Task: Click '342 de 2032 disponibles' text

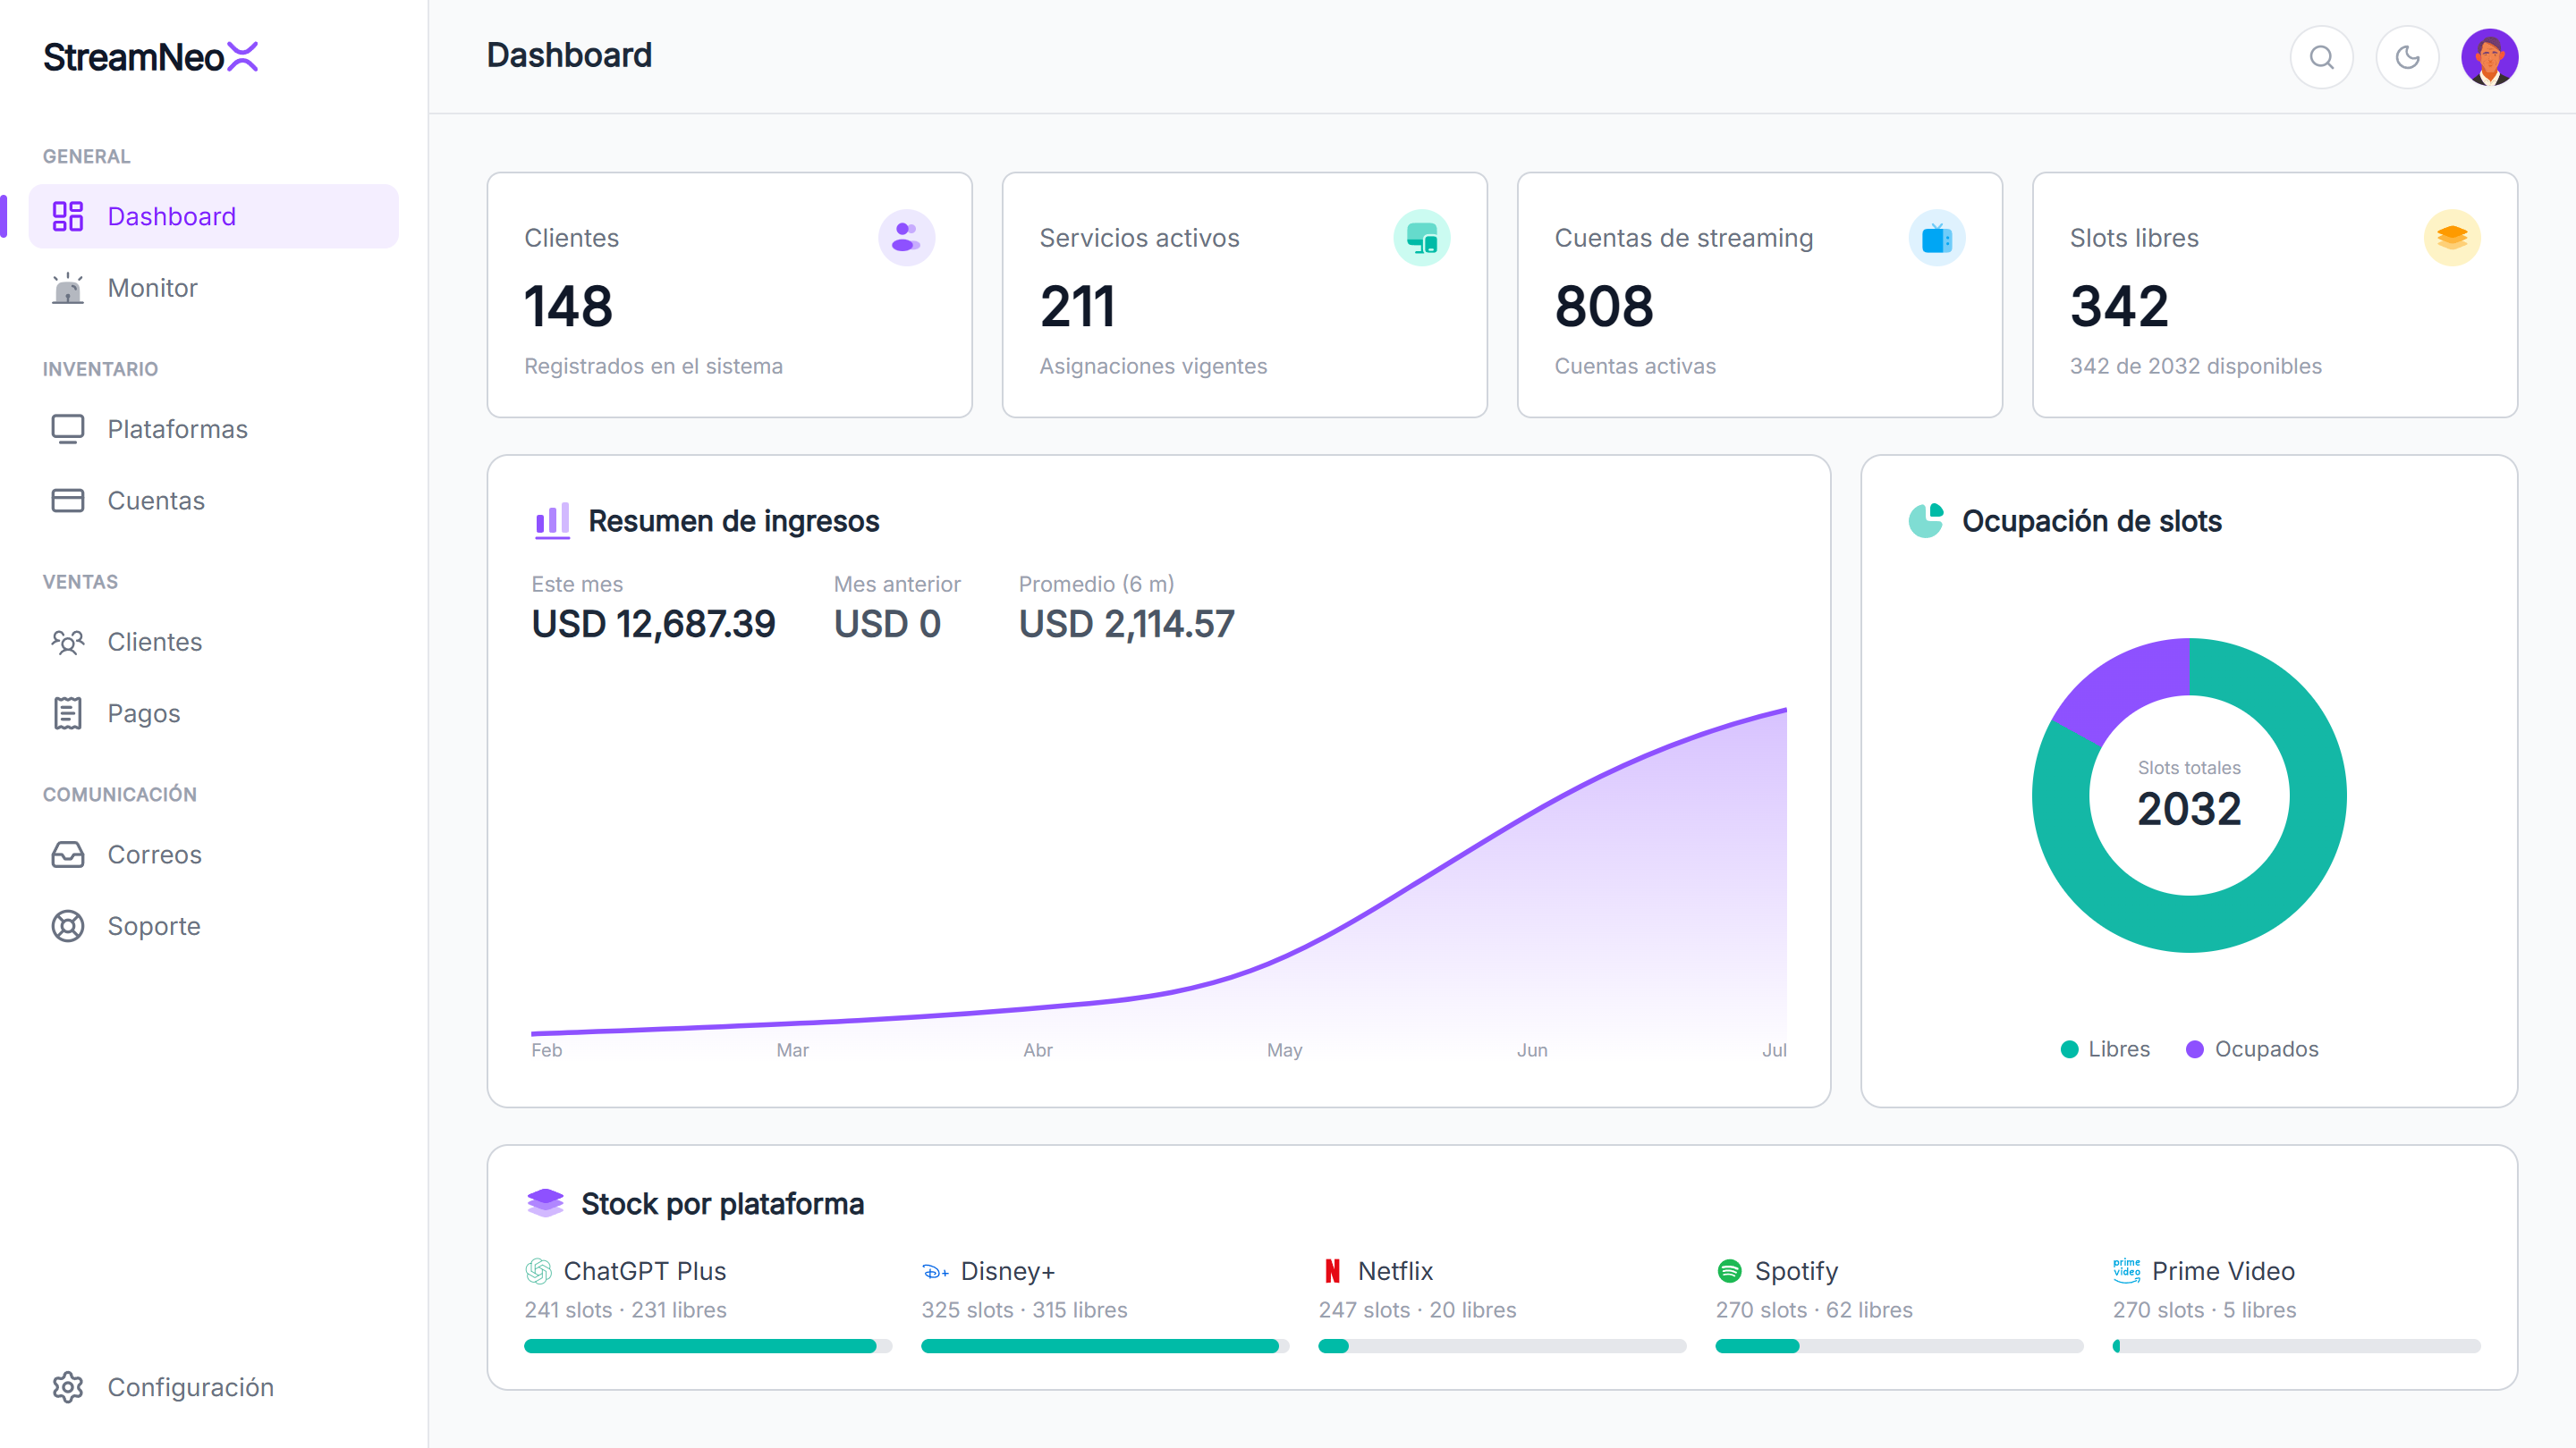Action: pos(2195,366)
